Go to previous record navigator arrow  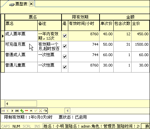[x=8, y=111]
